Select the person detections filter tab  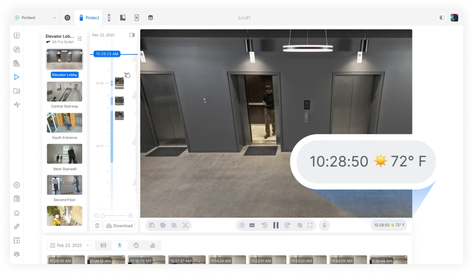click(119, 245)
